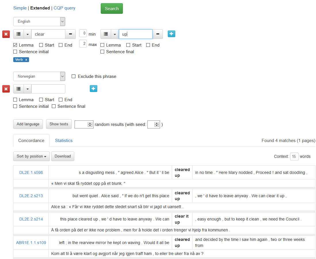316x259 pixels.
Task: Switch to Simple search mode
Action: 20,8
